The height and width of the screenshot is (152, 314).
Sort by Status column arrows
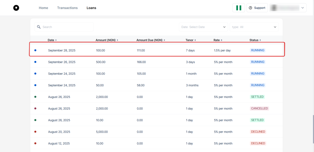(x=260, y=40)
